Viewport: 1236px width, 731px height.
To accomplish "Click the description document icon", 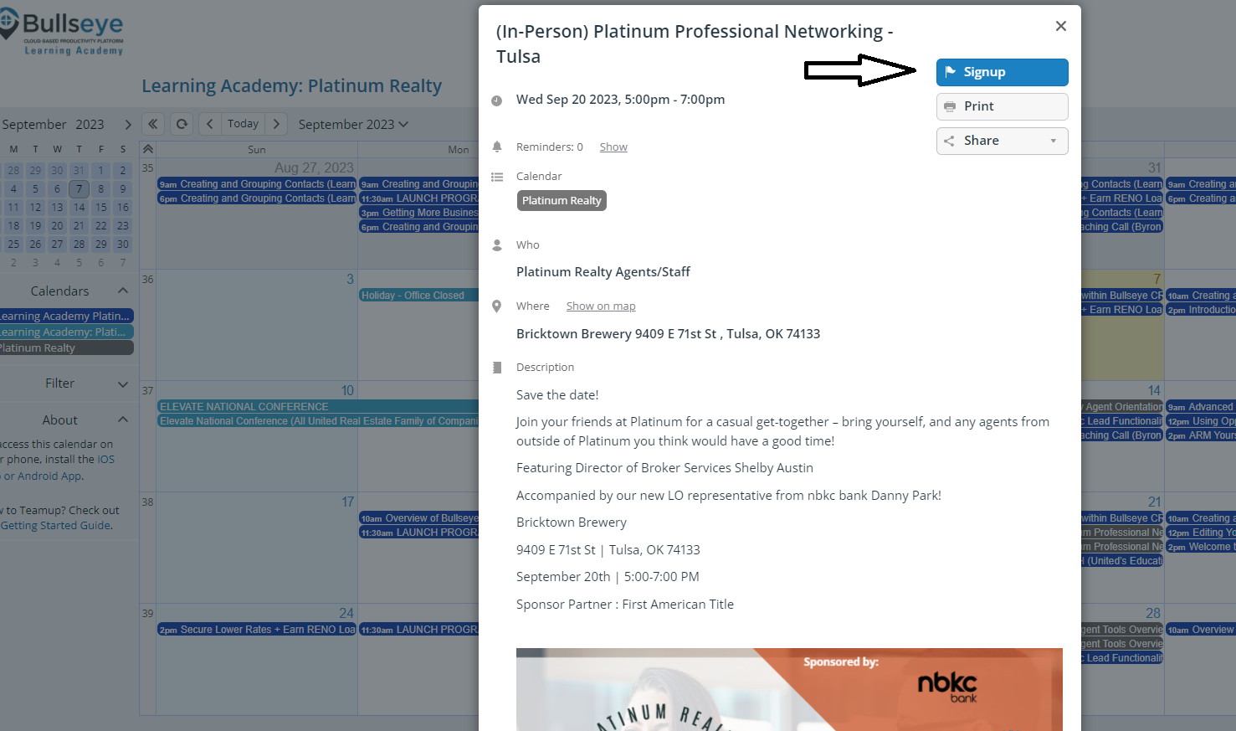I will (496, 368).
